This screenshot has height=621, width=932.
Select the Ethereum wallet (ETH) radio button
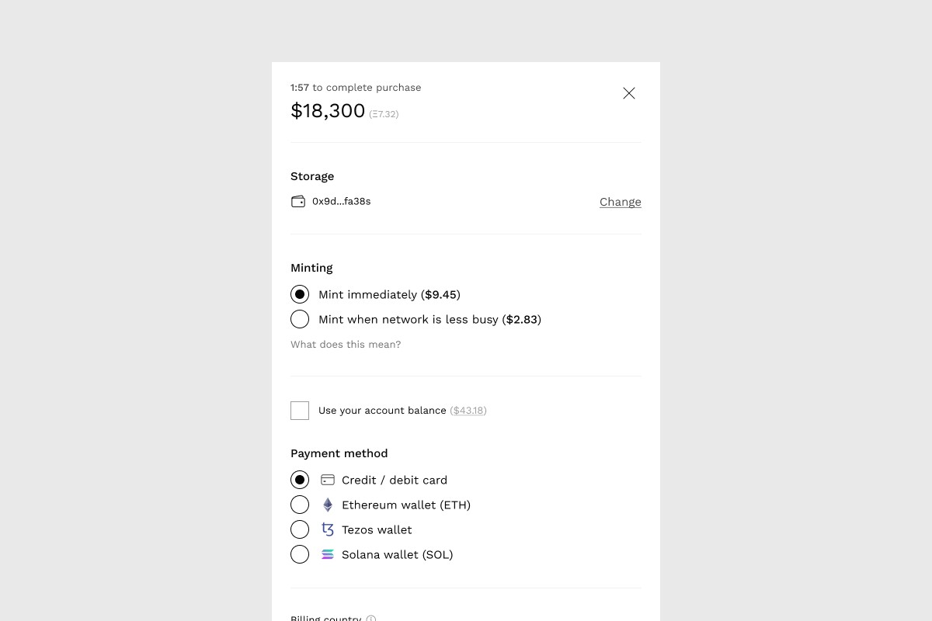click(x=300, y=505)
